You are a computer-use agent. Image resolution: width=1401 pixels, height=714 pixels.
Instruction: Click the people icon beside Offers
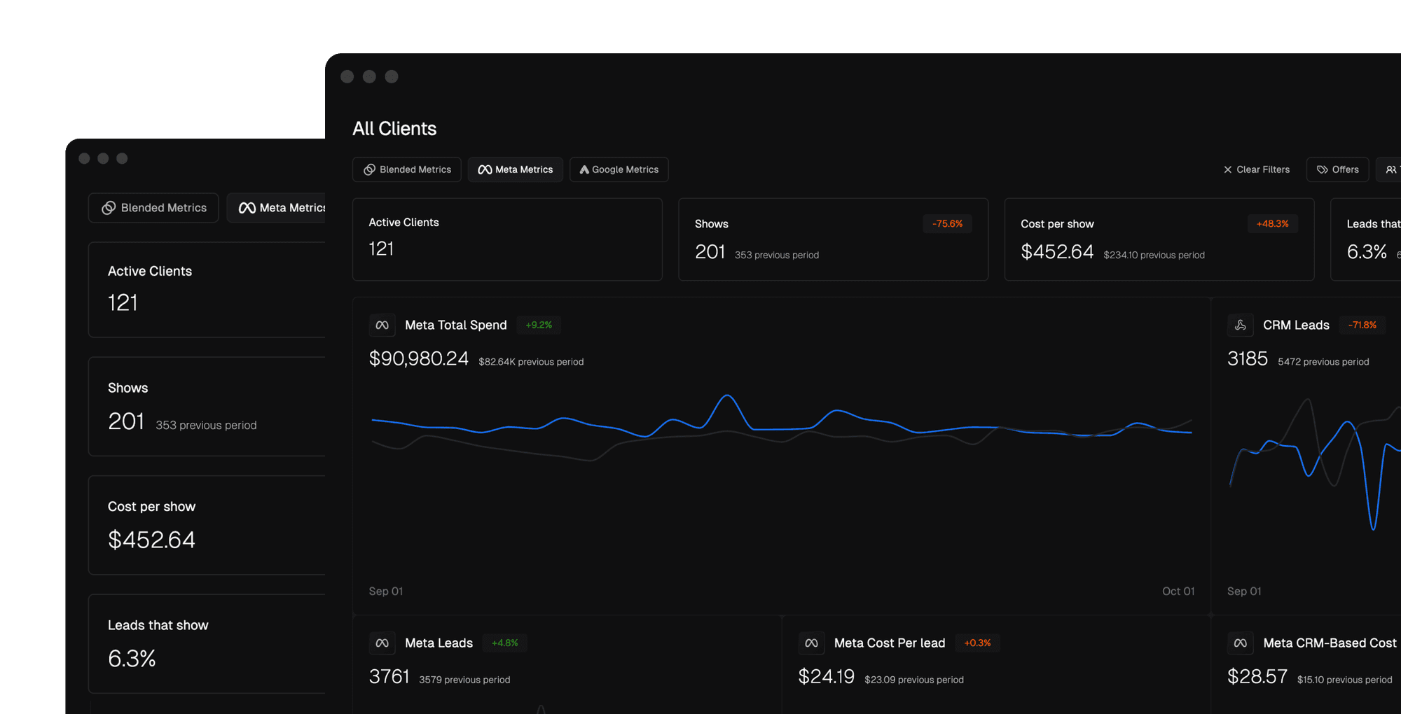coord(1390,169)
